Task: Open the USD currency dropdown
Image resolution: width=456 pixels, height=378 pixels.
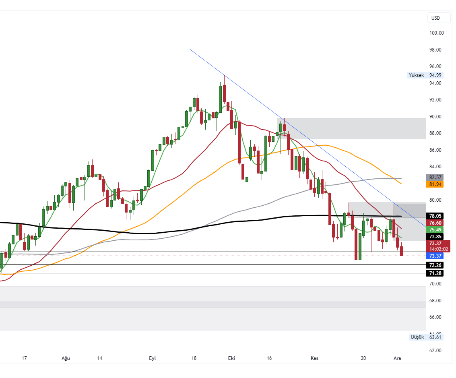Action: [x=435, y=18]
